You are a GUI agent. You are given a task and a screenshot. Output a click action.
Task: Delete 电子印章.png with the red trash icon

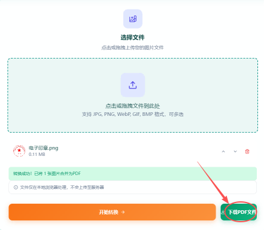tap(247, 152)
